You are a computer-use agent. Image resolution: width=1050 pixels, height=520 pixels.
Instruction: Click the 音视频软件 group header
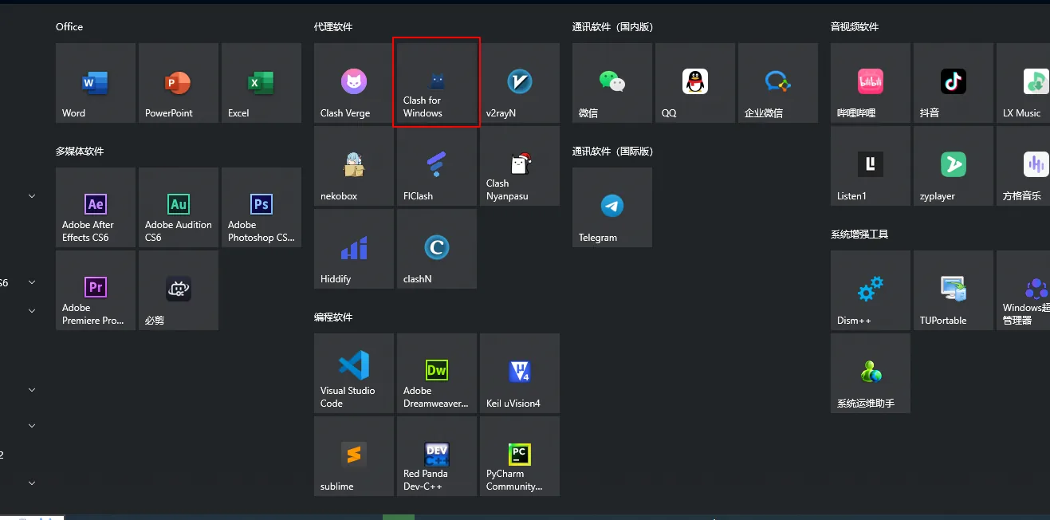tap(855, 27)
